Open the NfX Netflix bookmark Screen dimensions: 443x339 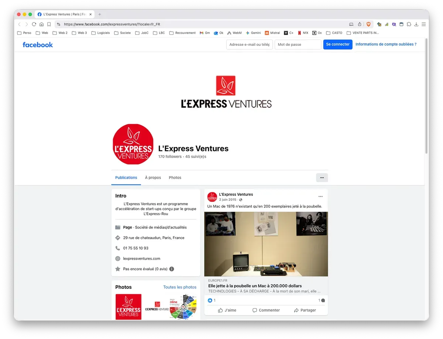tap(303, 33)
